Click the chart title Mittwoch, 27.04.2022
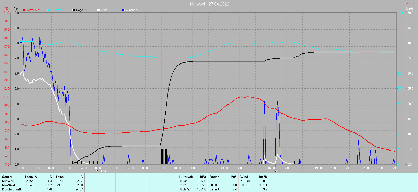 coord(210,4)
